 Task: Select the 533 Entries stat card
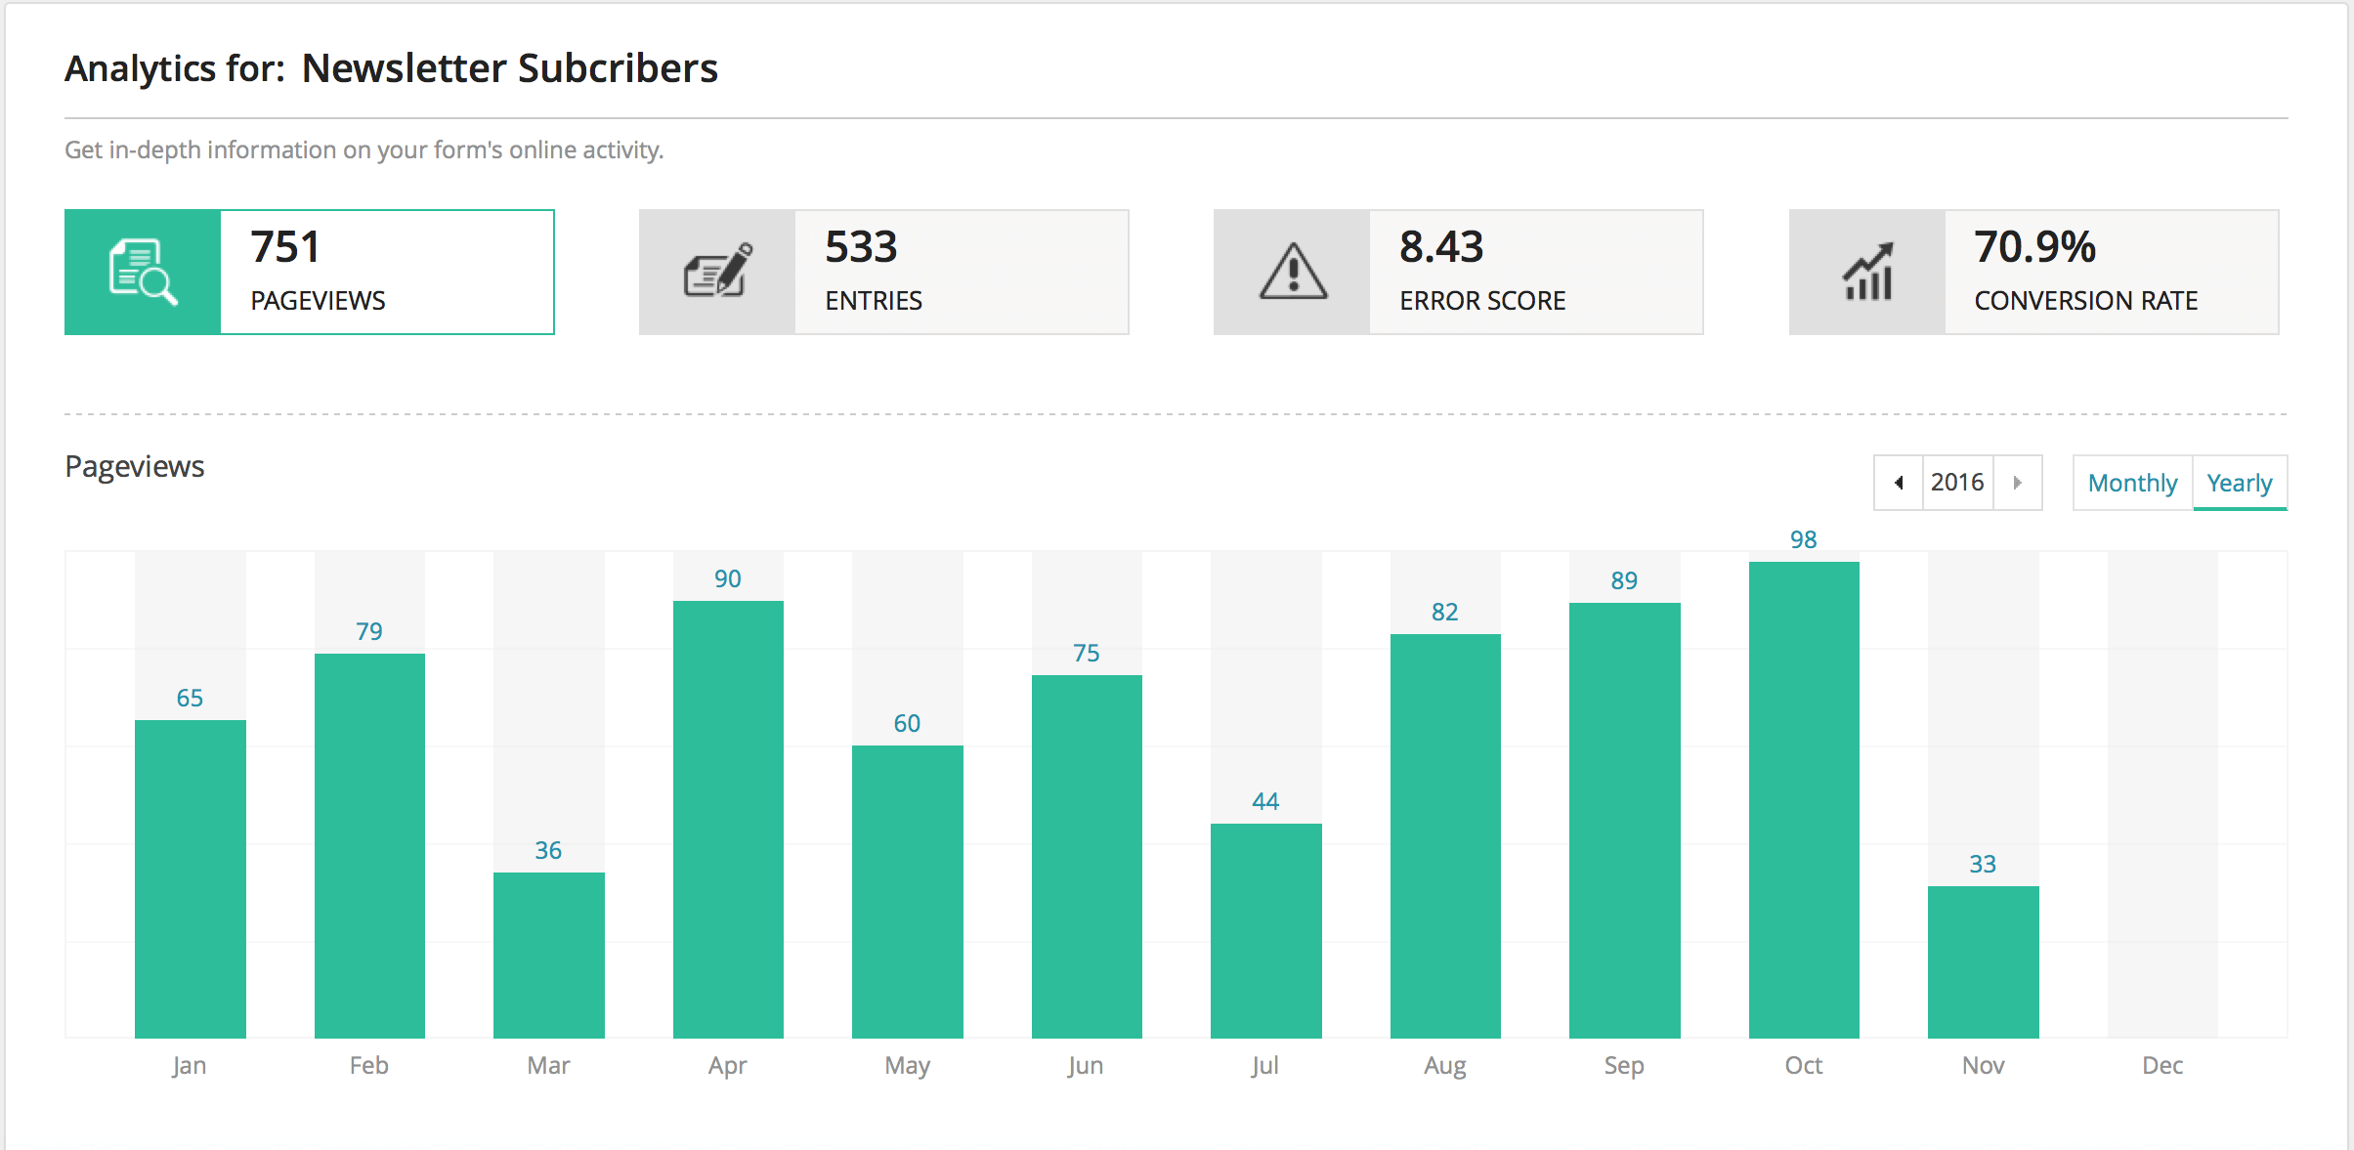(962, 273)
